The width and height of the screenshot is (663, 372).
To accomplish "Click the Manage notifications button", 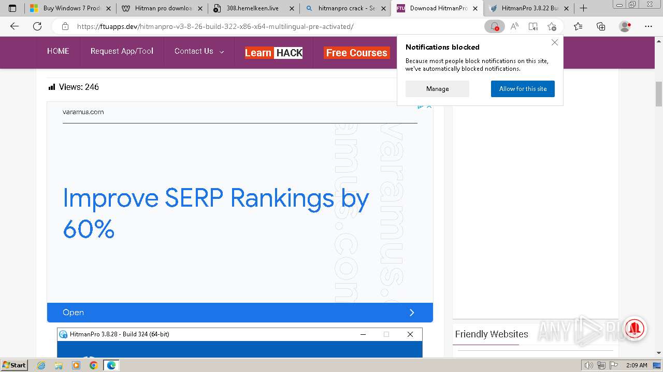I will [x=437, y=89].
